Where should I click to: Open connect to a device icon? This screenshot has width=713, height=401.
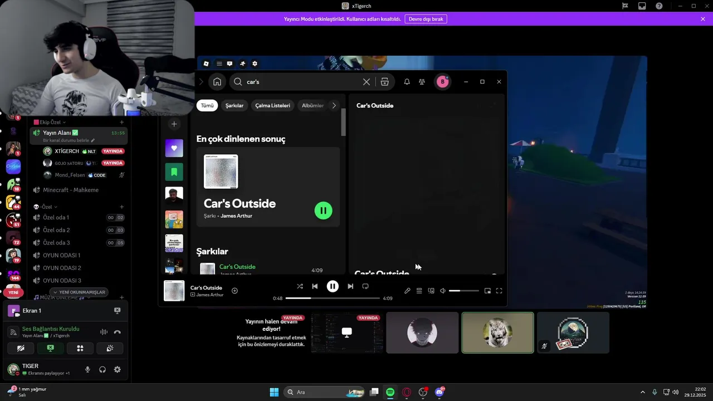coord(431,291)
